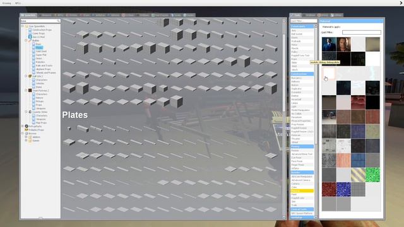404x227 pixels.
Task: Click the arrow icon at the top-right corner
Action: [x=401, y=3]
